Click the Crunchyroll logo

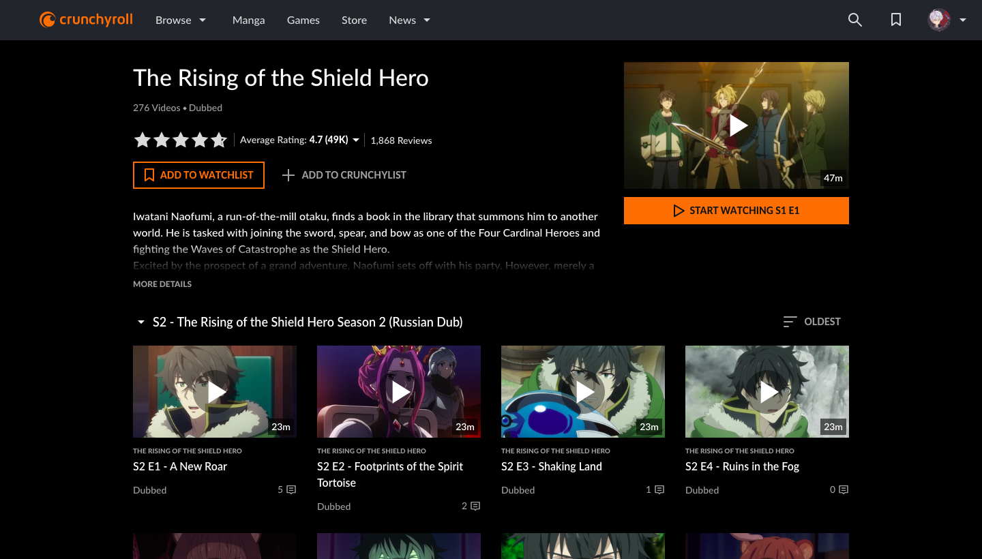tap(86, 20)
